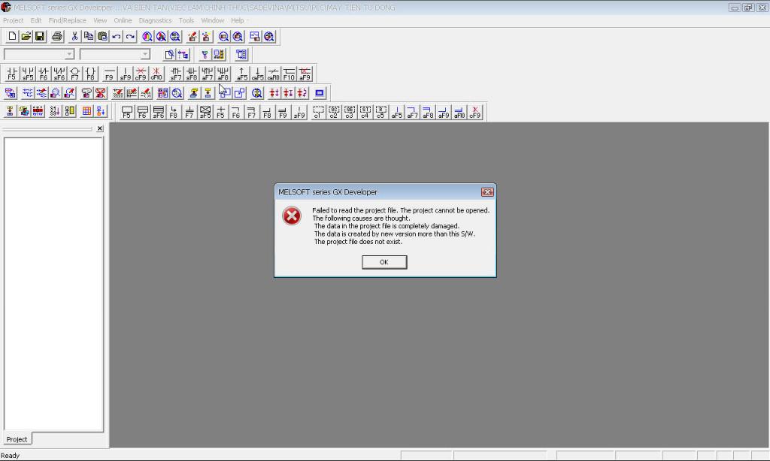Click the SFC c4 step attribute button
Screen dimensions: 770x461
point(365,113)
